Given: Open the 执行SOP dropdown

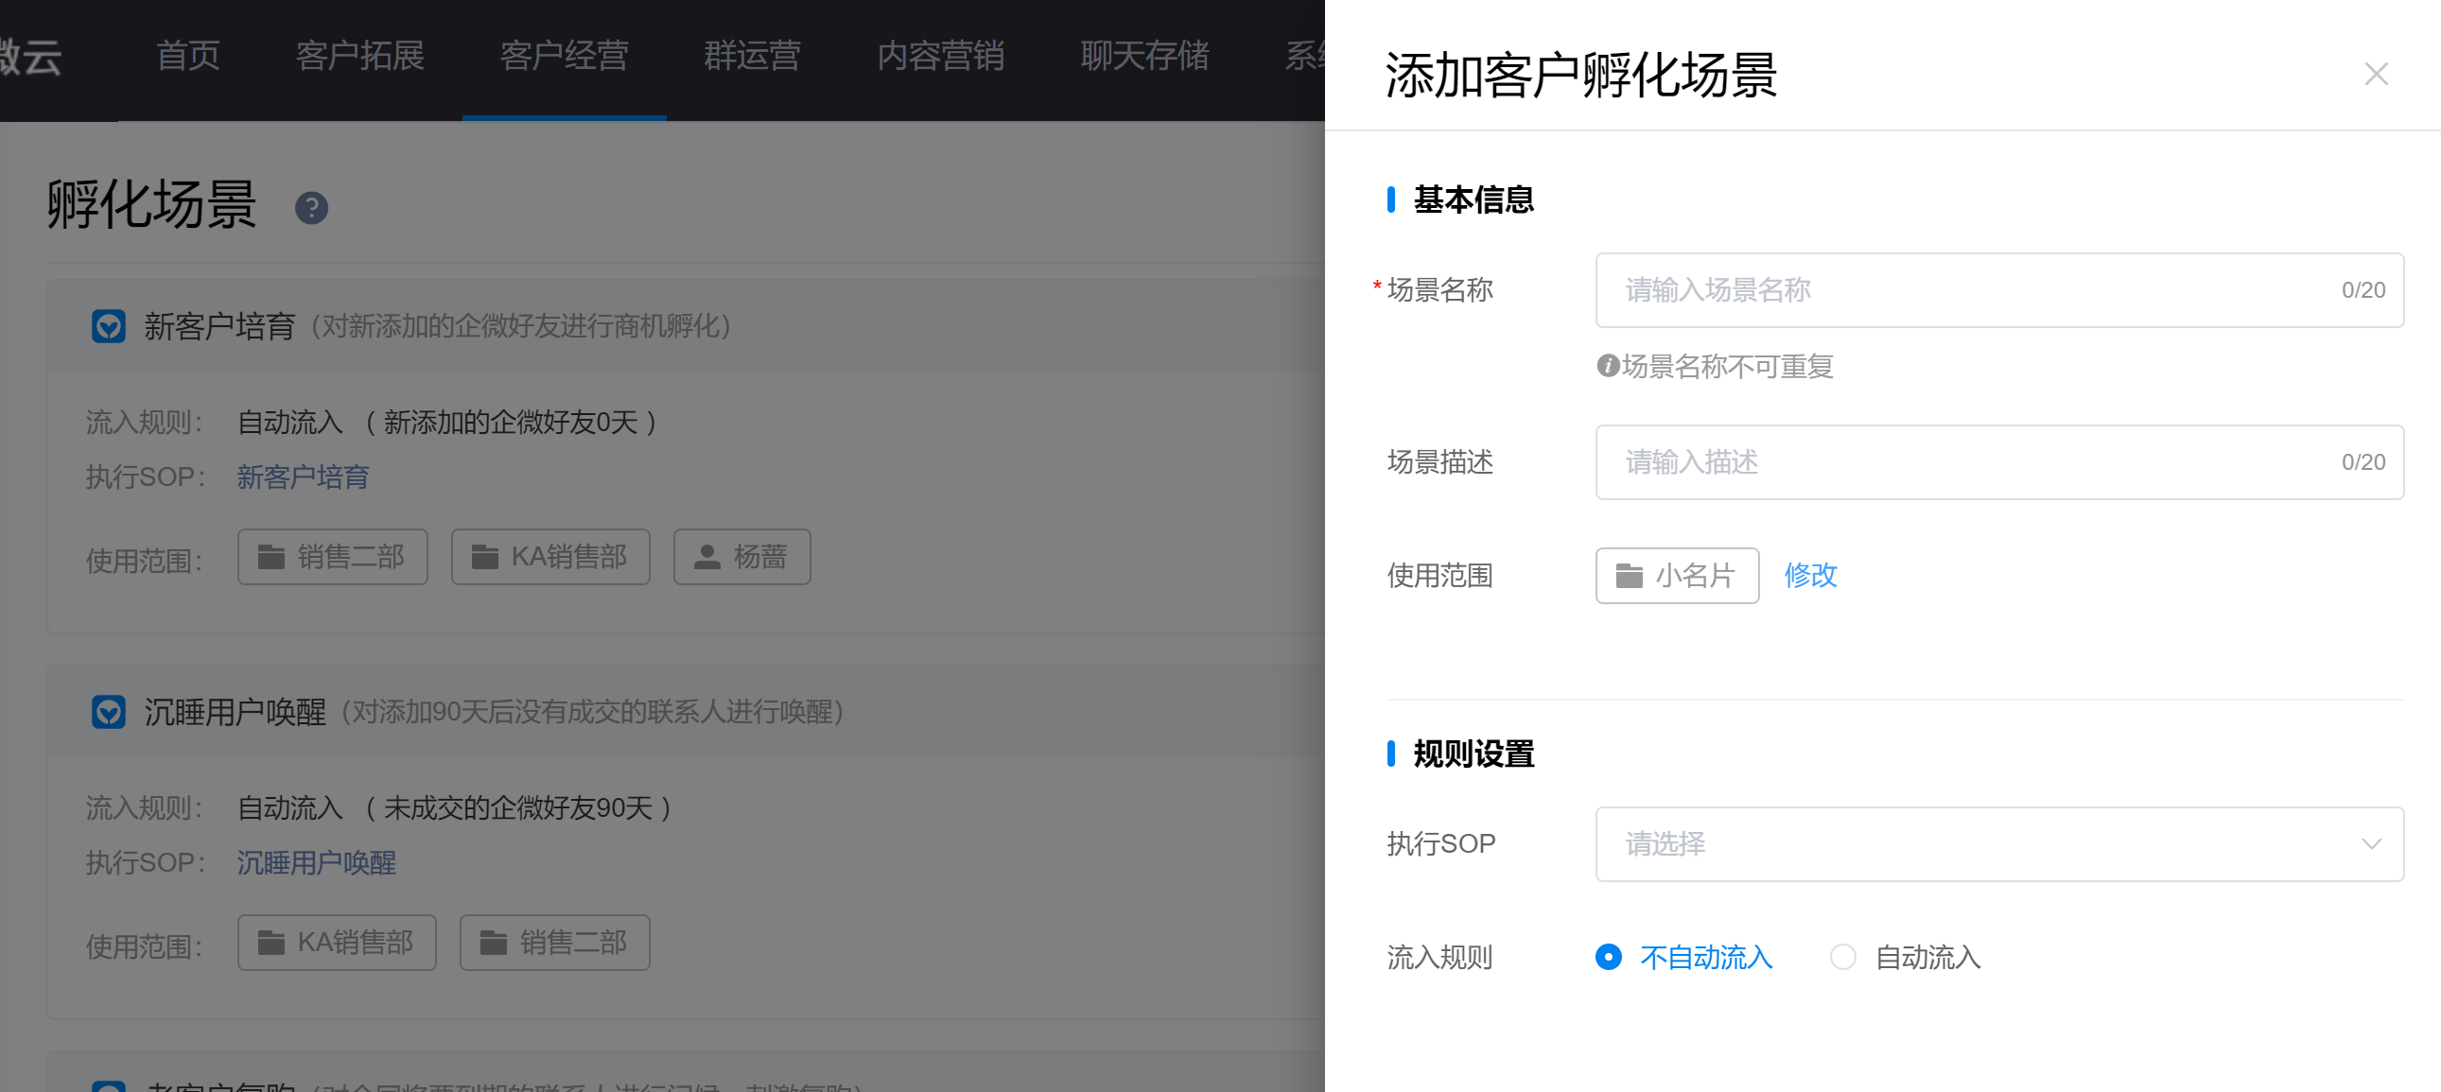Looking at the screenshot, I should pyautogui.click(x=1998, y=844).
